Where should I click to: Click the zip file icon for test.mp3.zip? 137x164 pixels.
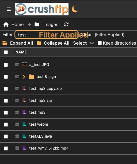[x=24, y=100]
